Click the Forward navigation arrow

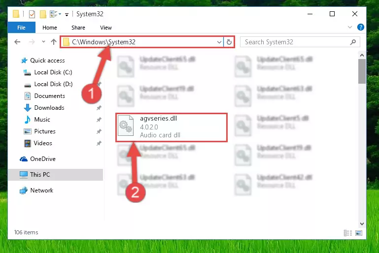coord(32,42)
